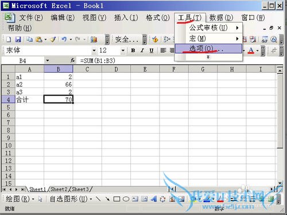Select cell A1 containing a1
Viewport: 287px width, 215px height.
[29, 77]
